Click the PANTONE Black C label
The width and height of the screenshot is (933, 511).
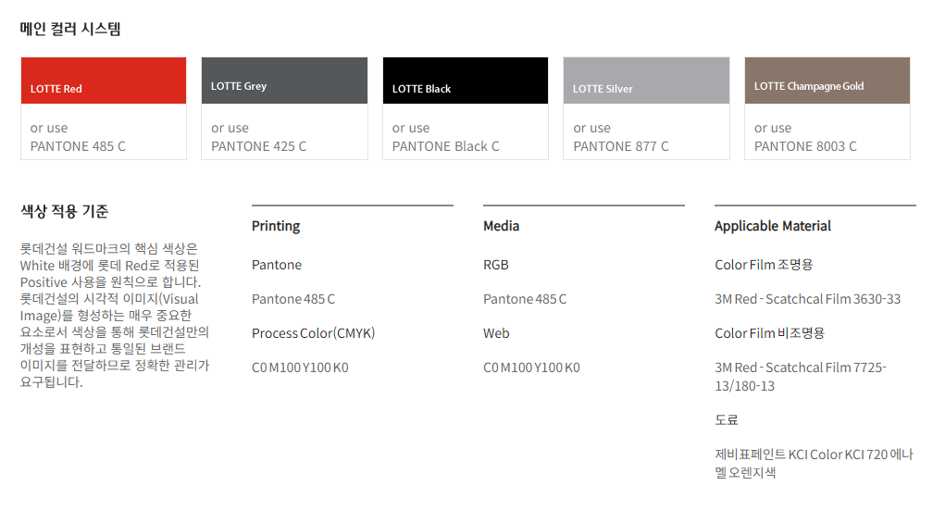click(x=445, y=146)
